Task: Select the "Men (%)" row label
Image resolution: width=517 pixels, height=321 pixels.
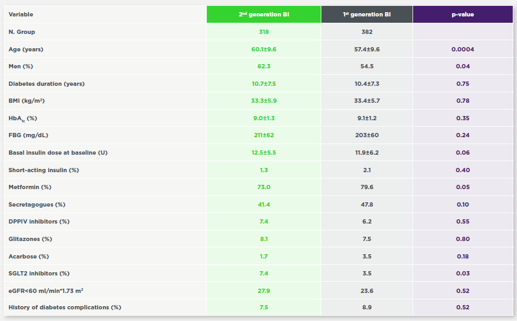Action: 21,66
